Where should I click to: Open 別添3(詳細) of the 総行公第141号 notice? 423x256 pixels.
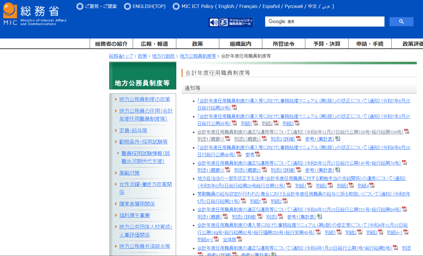click(283, 170)
